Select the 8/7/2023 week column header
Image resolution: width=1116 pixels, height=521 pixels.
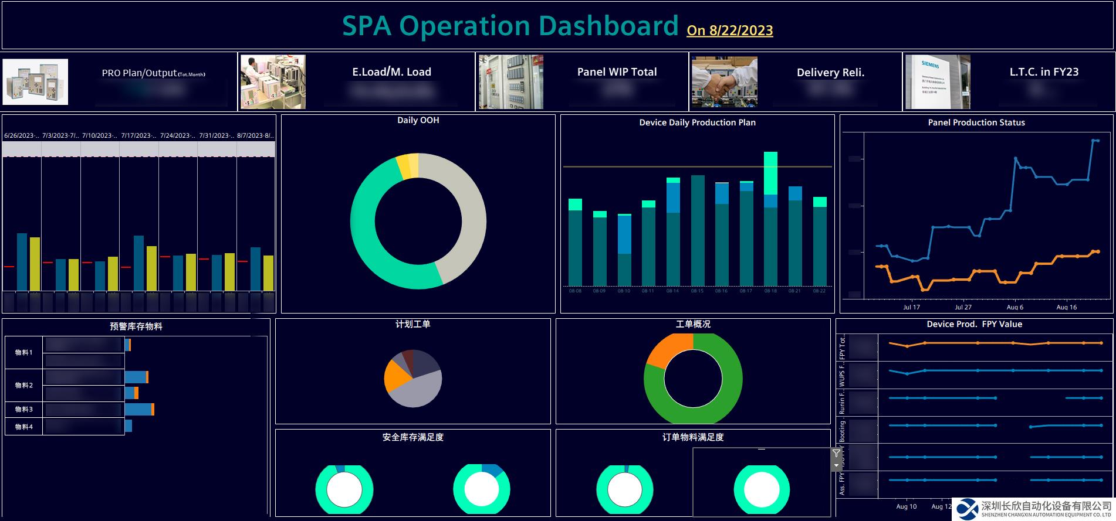point(255,135)
